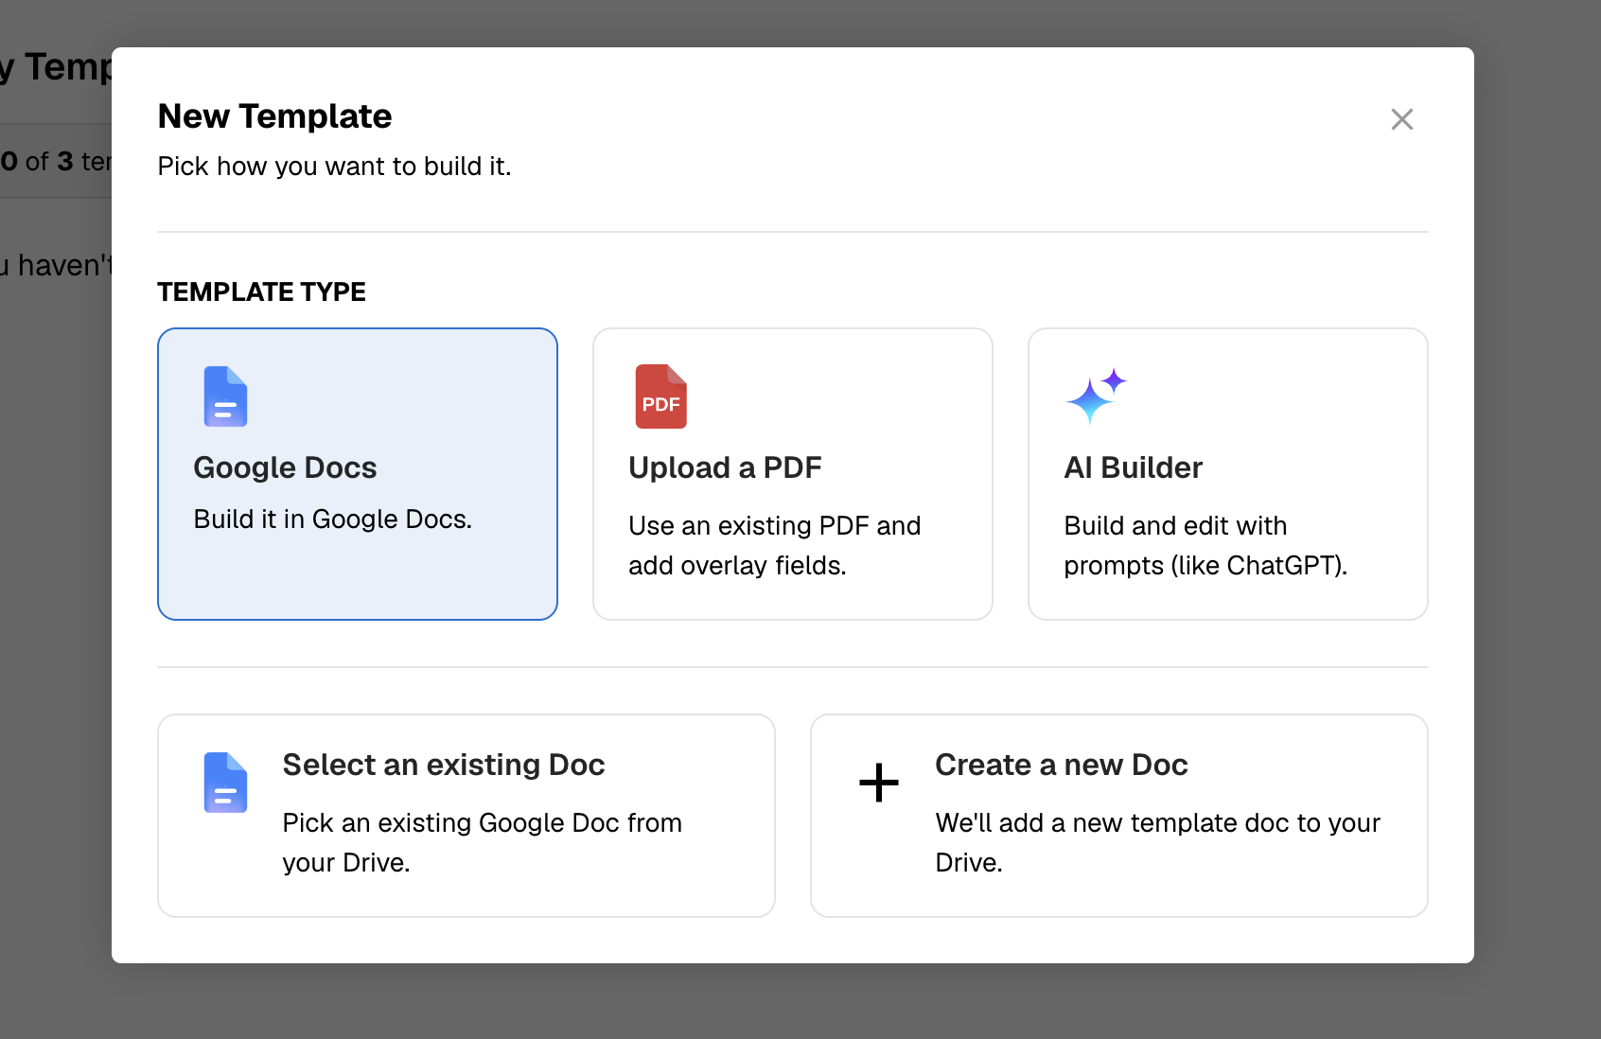Click the 'Google Docs' card title
The width and height of the screenshot is (1601, 1039).
(x=285, y=467)
